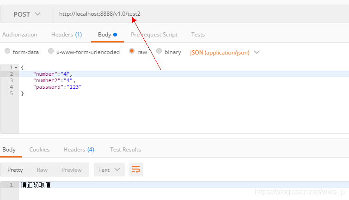This screenshot has width=349, height=200.
Task: Toggle the line wrap icon
Action: coord(136,170)
